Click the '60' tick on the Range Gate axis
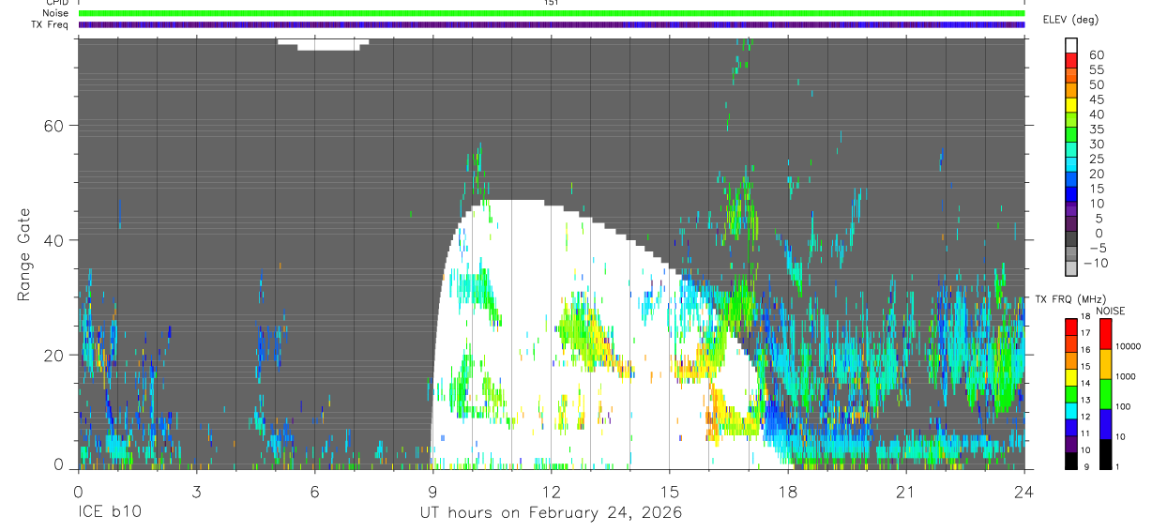The height and width of the screenshot is (532, 1152). pyautogui.click(x=55, y=126)
